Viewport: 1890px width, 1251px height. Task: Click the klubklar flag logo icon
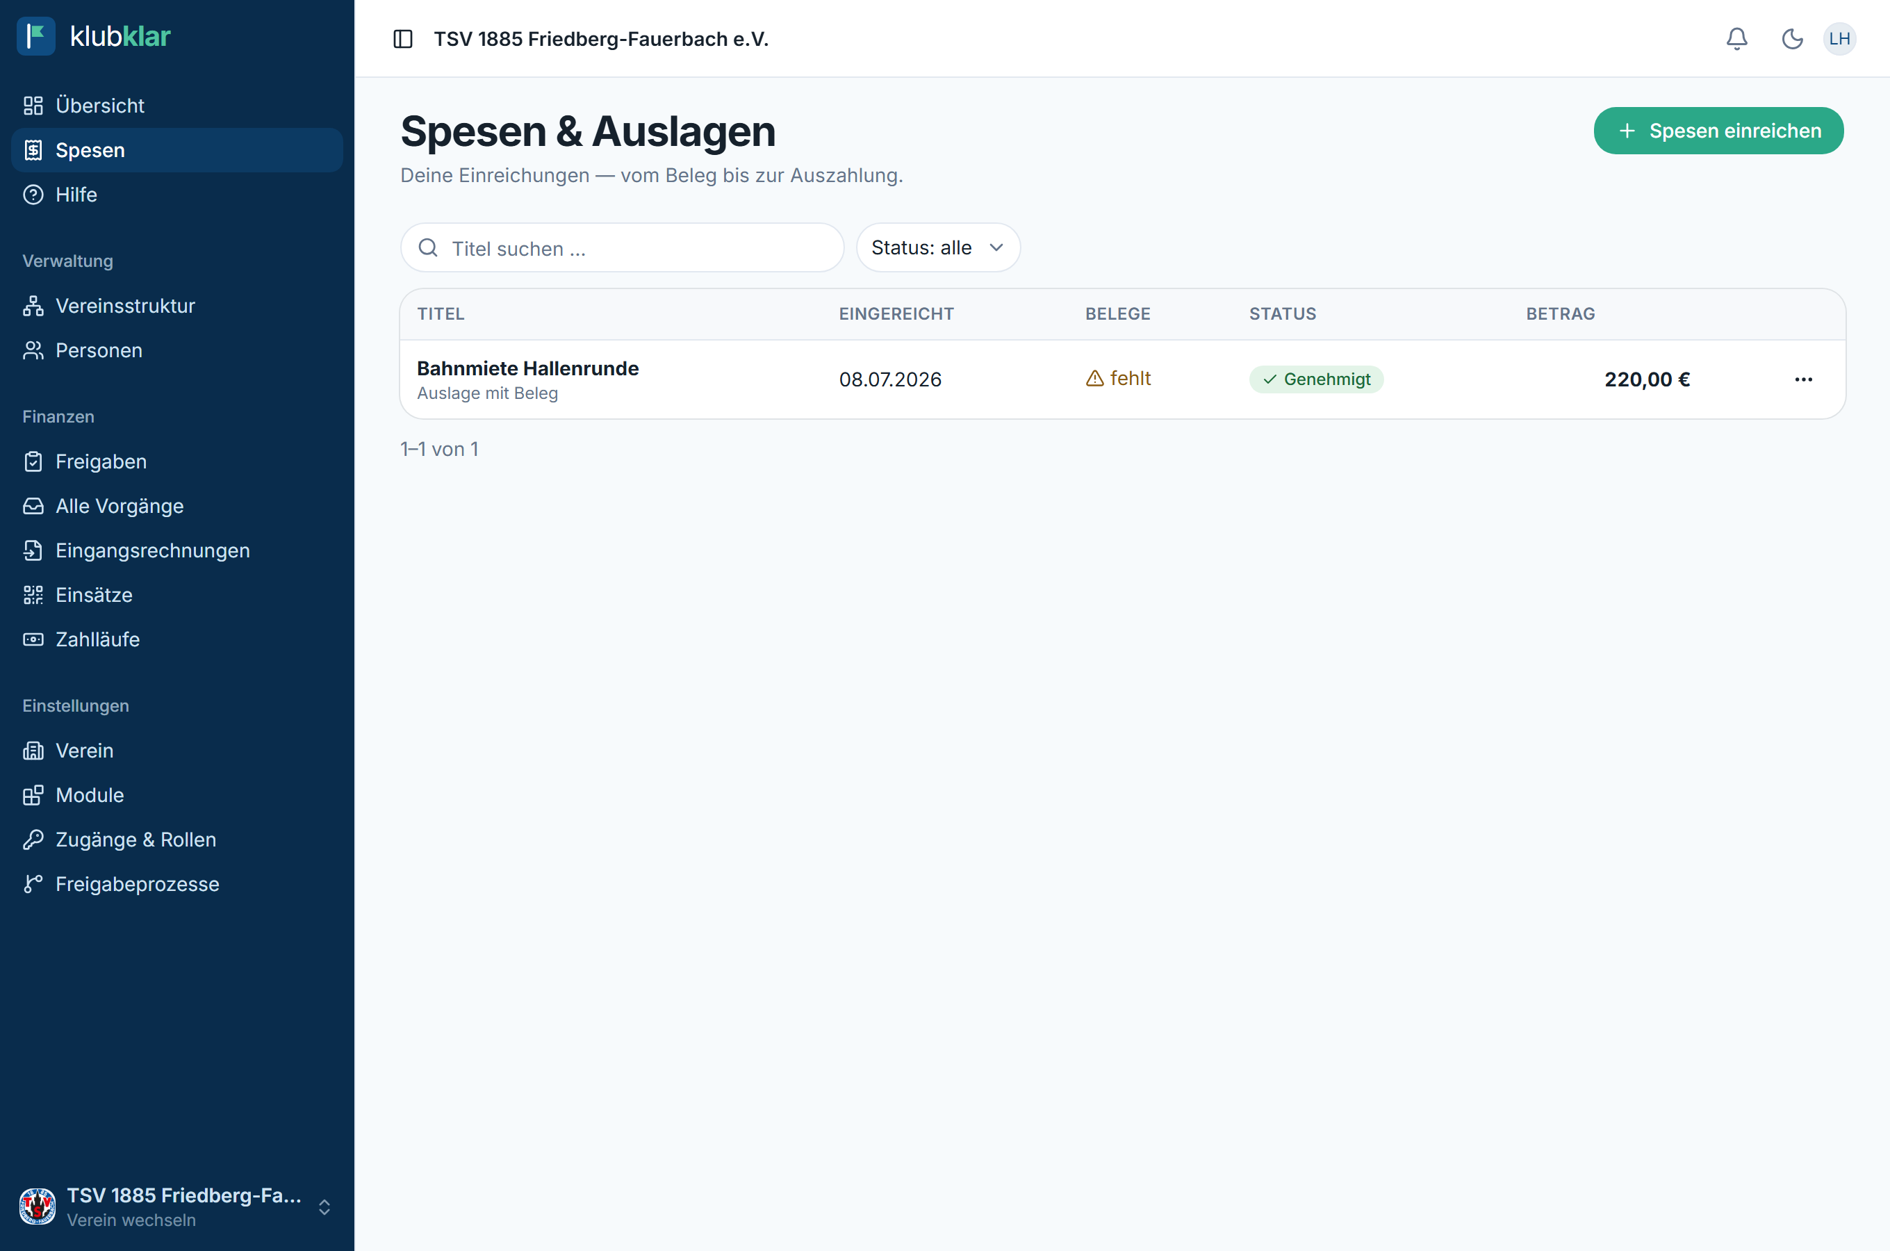(x=36, y=37)
